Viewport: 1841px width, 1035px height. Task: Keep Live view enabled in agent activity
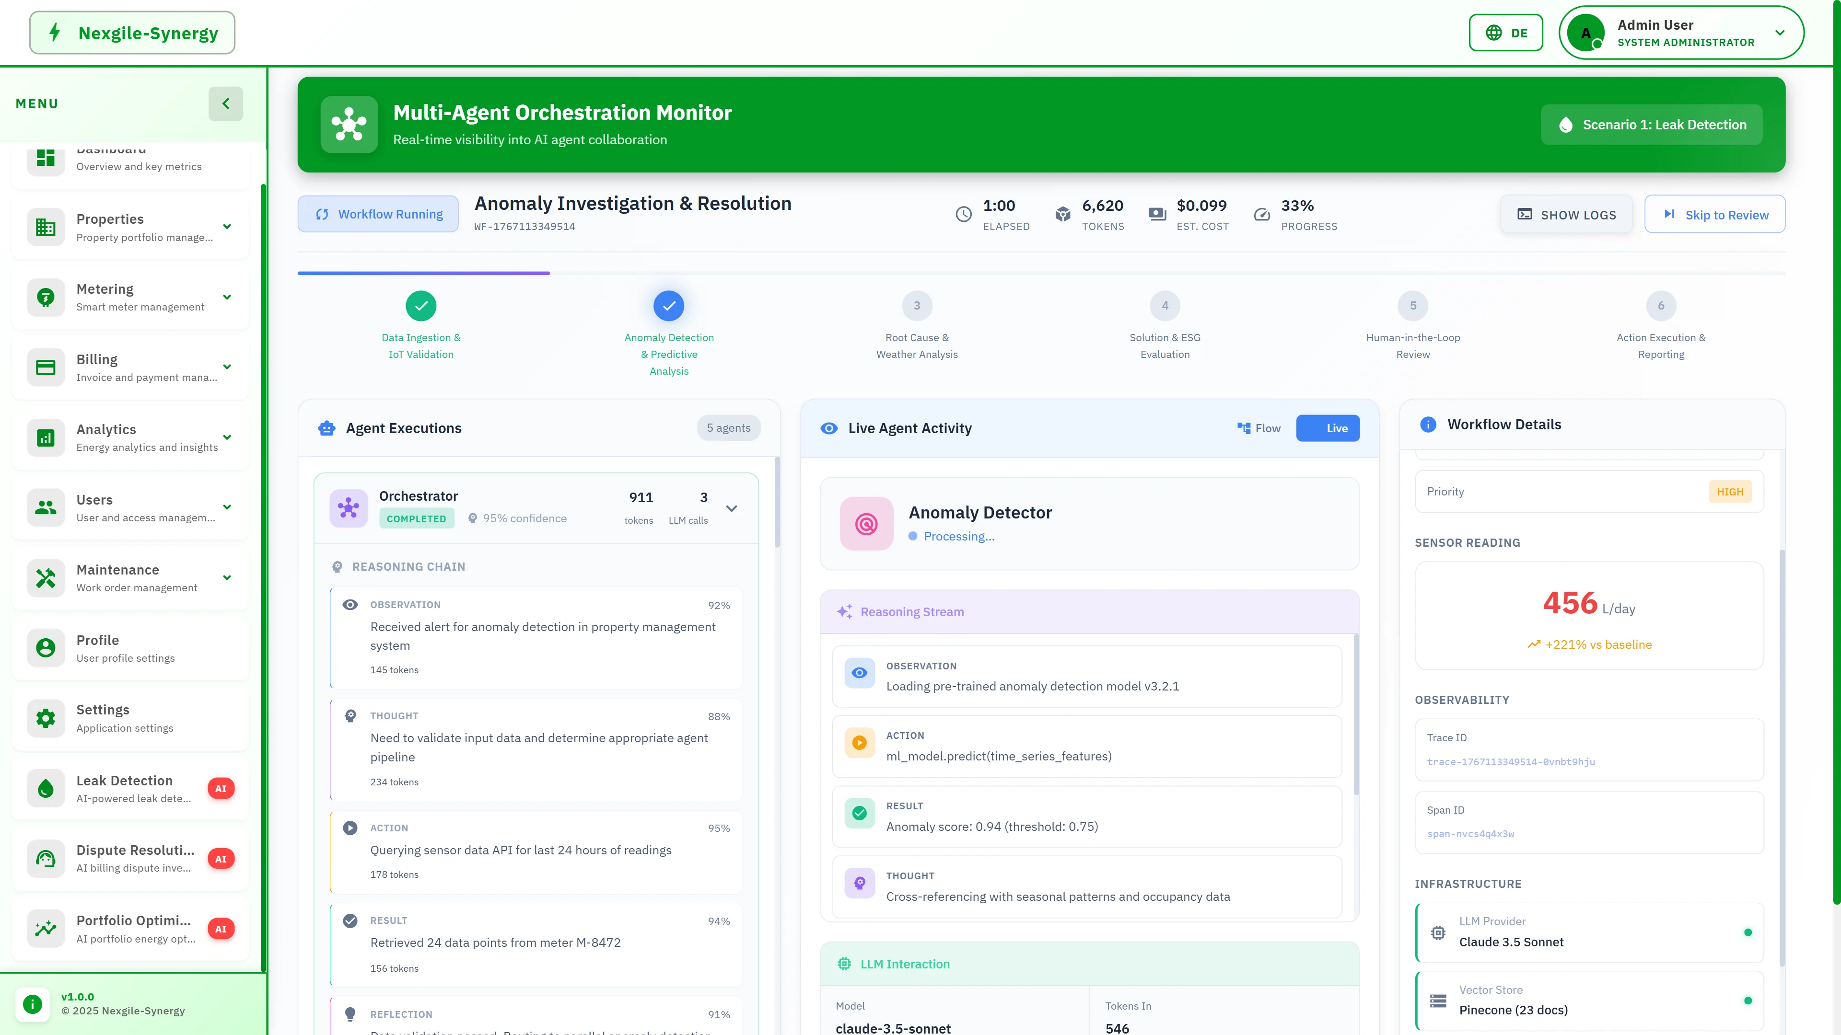pyautogui.click(x=1327, y=428)
